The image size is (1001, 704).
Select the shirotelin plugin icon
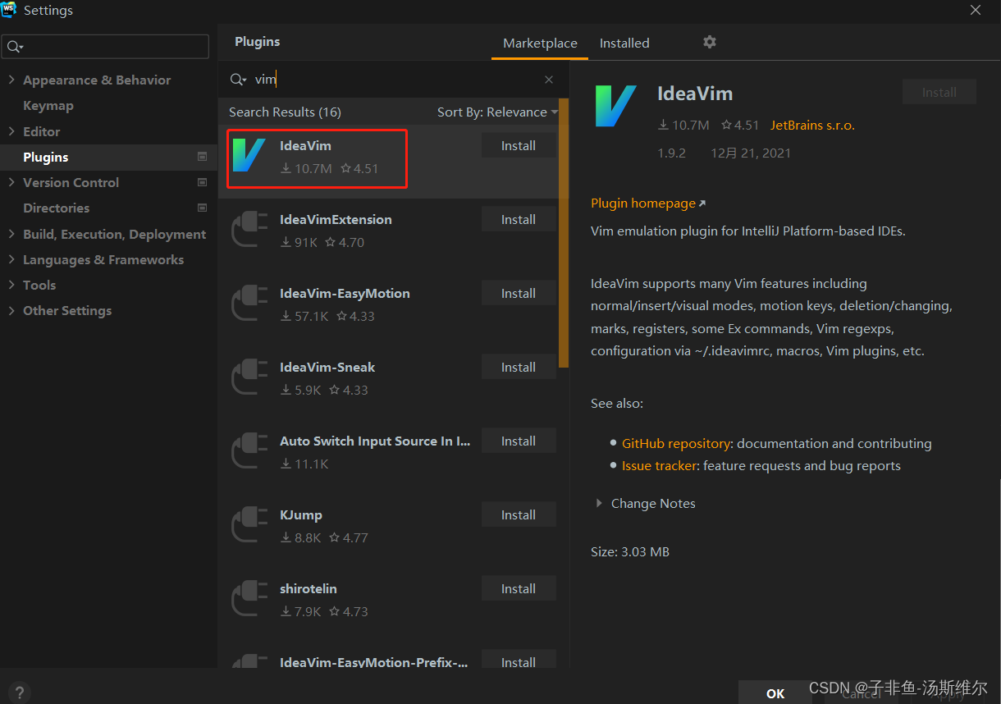tap(249, 598)
